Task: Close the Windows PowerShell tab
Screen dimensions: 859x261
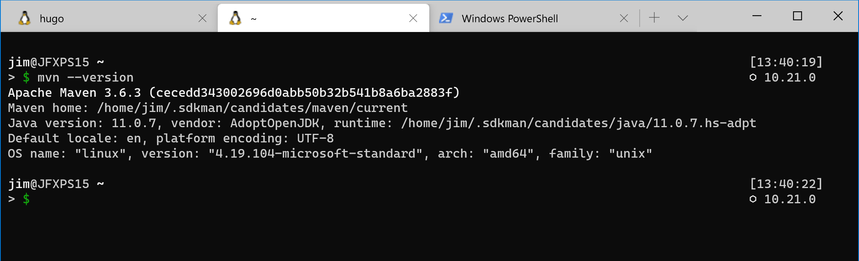Action: (x=623, y=18)
